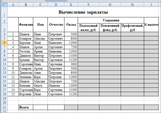
Task: Select cell with surname 'Еремин'
Action: coord(26,60)
